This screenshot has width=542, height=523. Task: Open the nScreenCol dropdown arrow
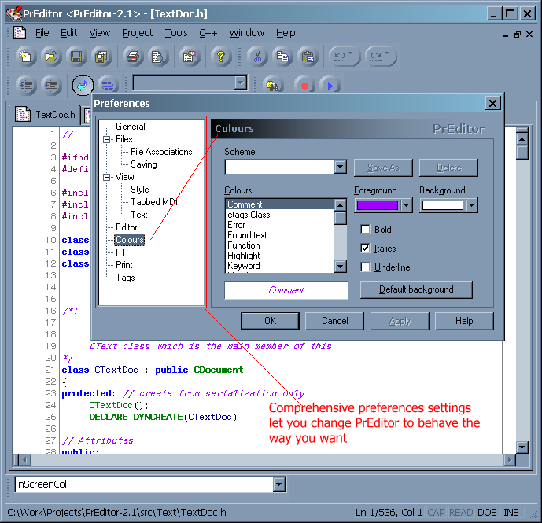278,484
